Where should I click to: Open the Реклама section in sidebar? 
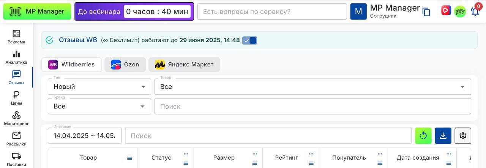[16, 37]
